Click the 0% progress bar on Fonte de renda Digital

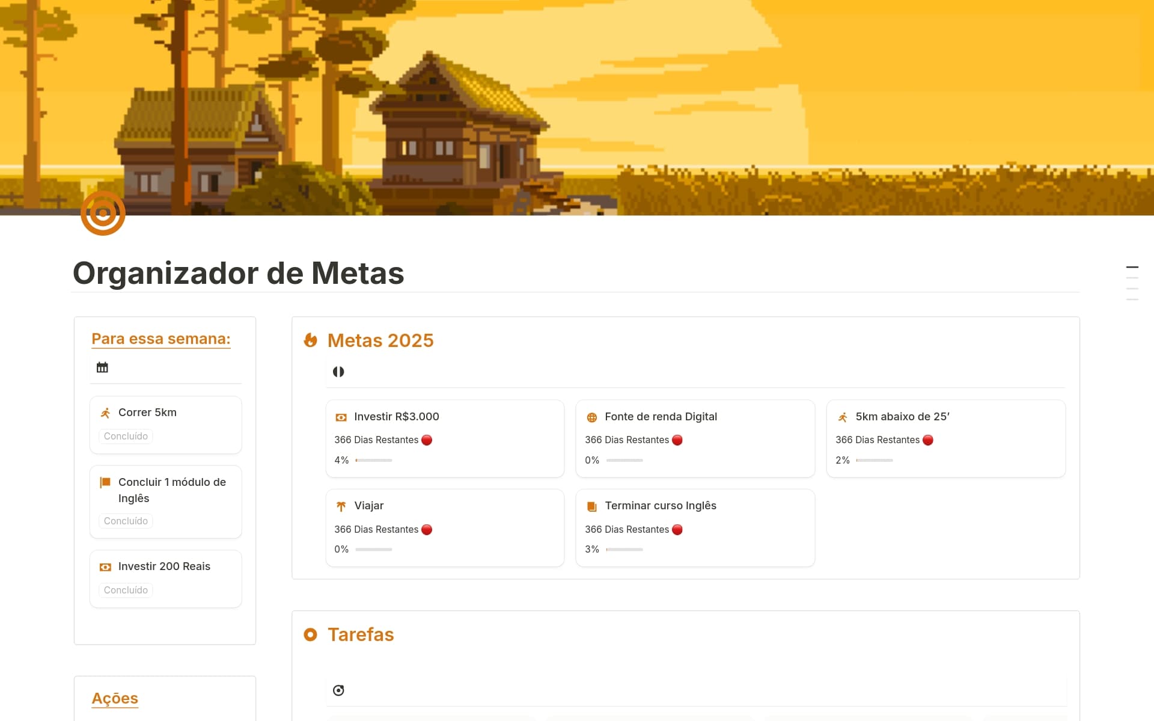[624, 460]
